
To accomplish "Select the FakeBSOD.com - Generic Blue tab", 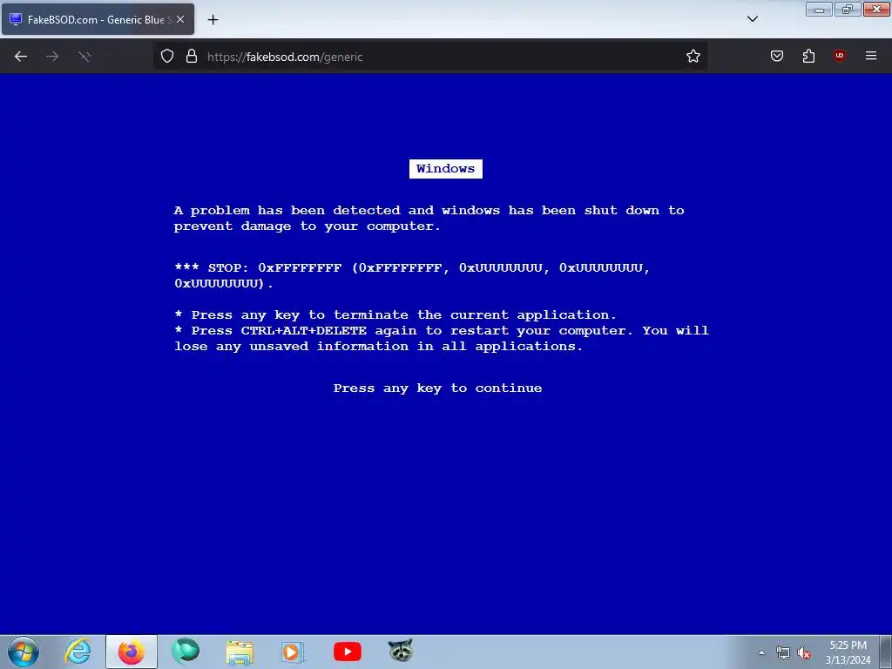I will [98, 19].
